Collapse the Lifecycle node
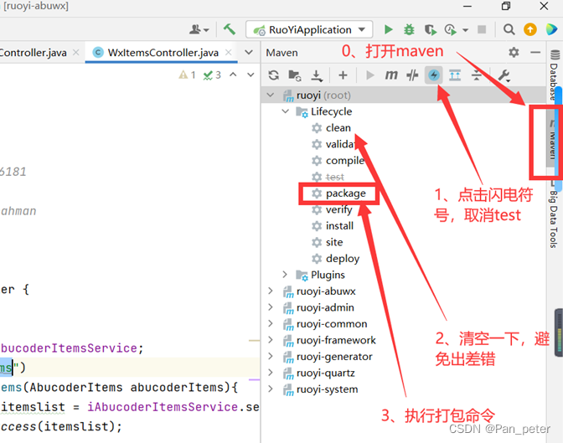563x443 pixels. point(286,111)
